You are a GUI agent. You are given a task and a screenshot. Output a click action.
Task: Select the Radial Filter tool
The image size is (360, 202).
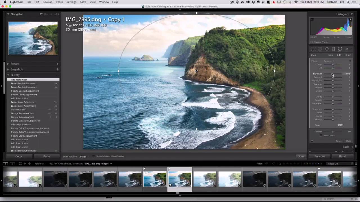(340, 49)
